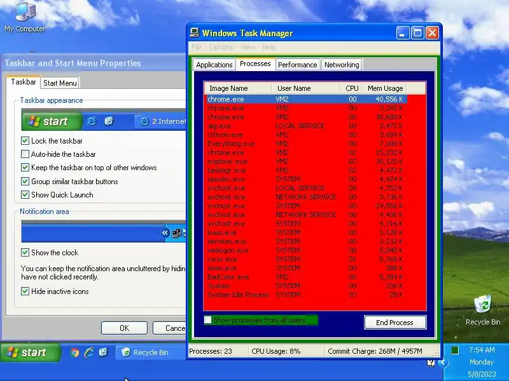
Task: Open the Help menu in Task Manager
Action: pos(268,47)
